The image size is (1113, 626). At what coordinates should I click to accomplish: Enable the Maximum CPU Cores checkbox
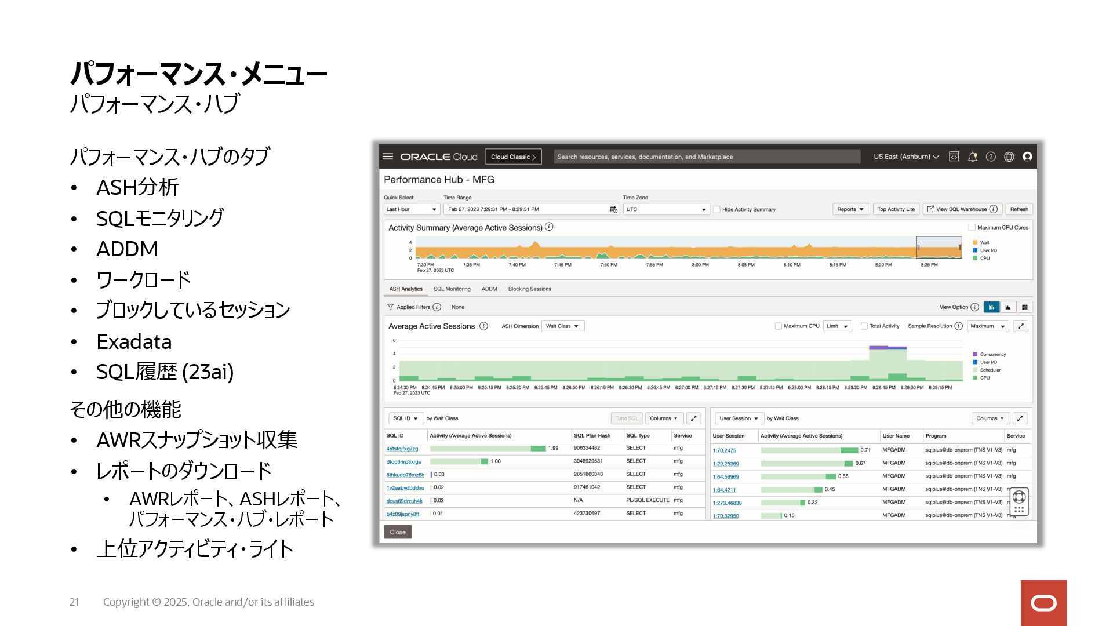(x=972, y=228)
